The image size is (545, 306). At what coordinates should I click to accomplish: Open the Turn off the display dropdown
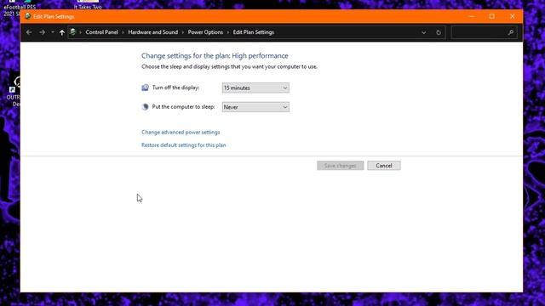pos(255,88)
